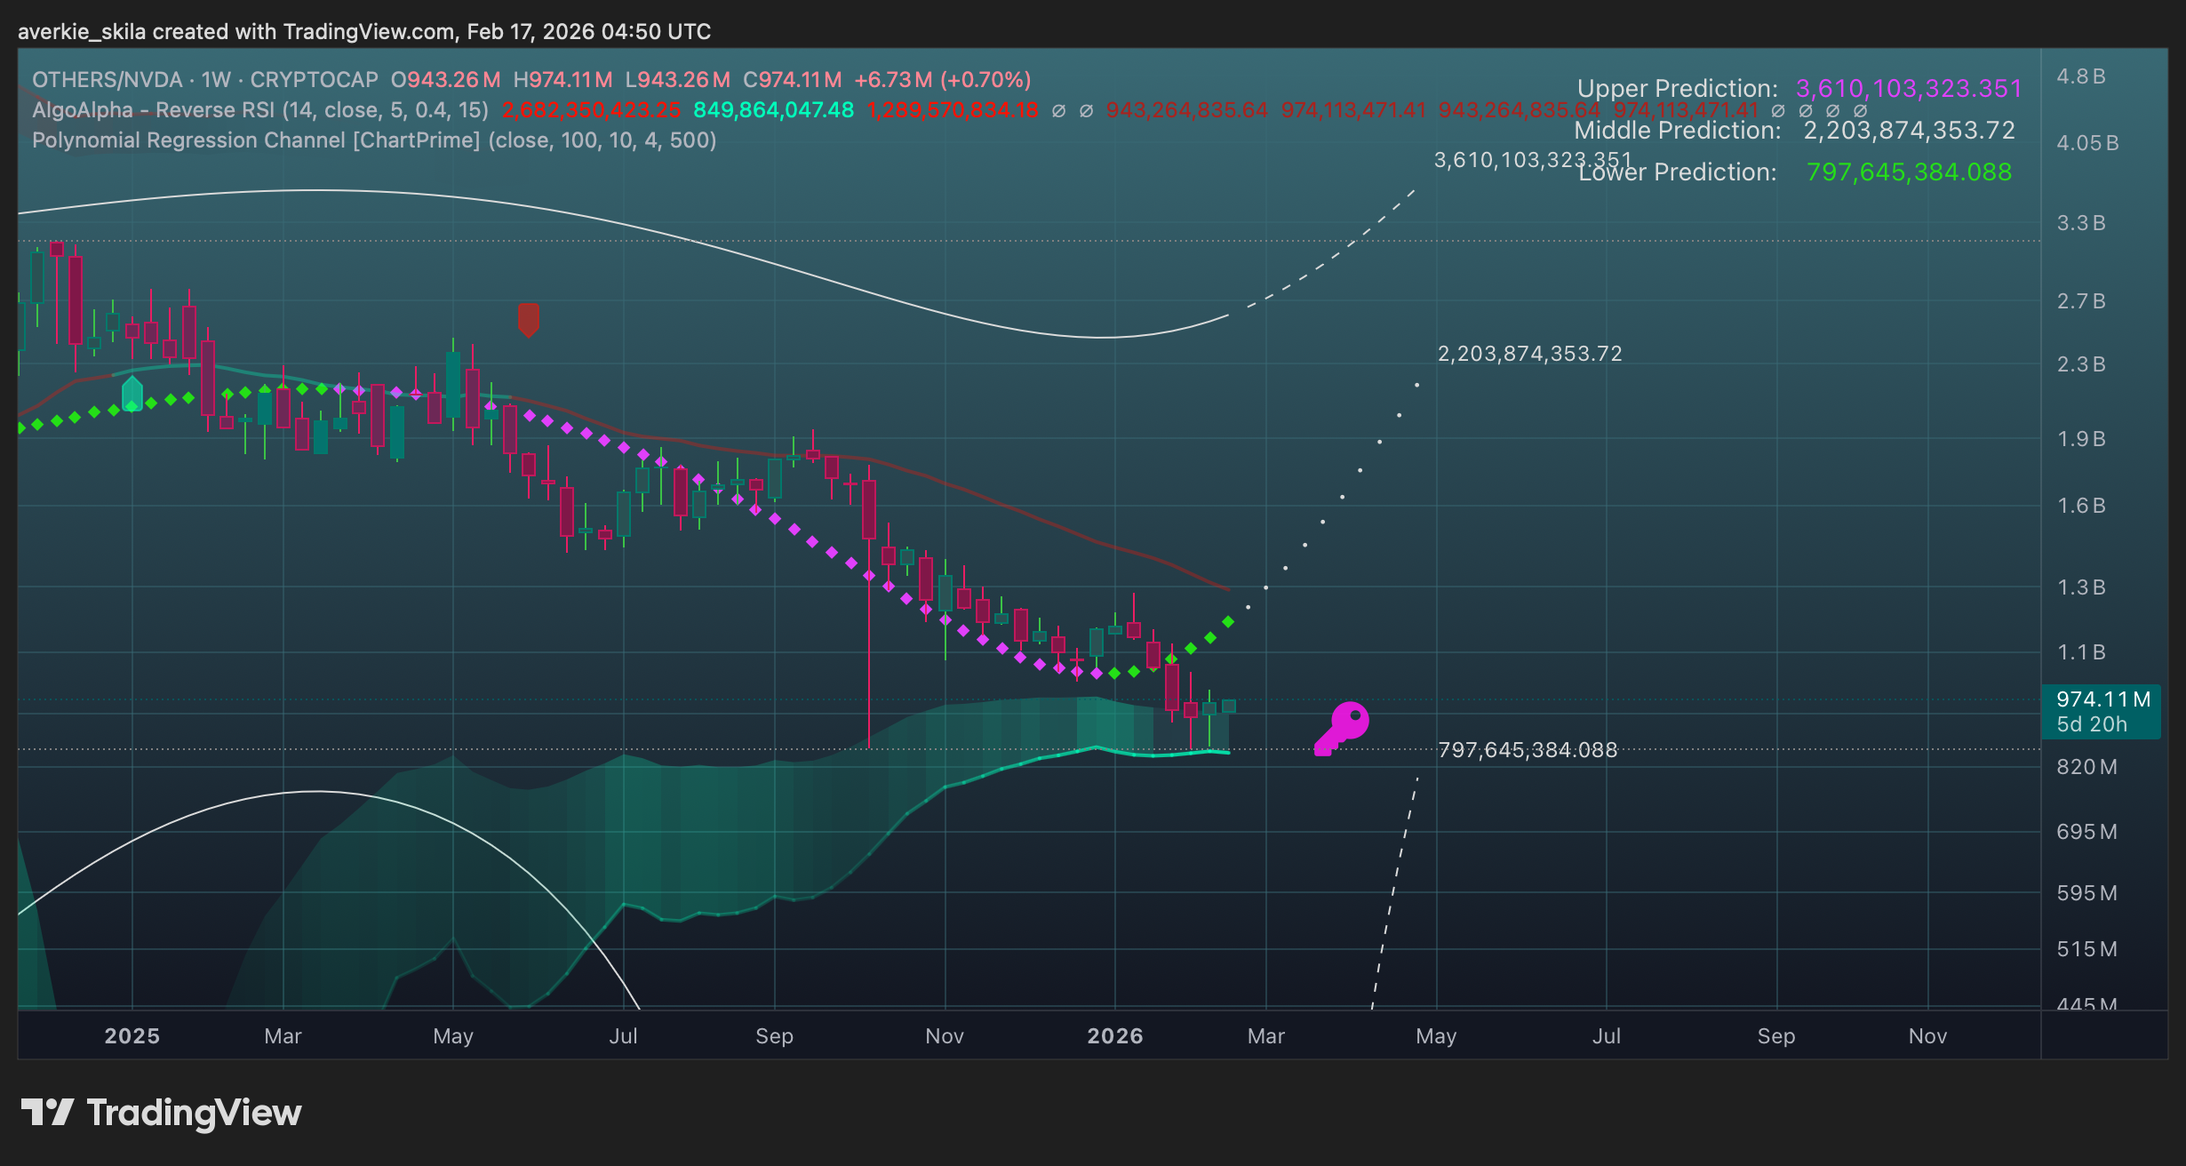Click the Middle Prediction label
2186x1166 pixels.
point(1678,131)
